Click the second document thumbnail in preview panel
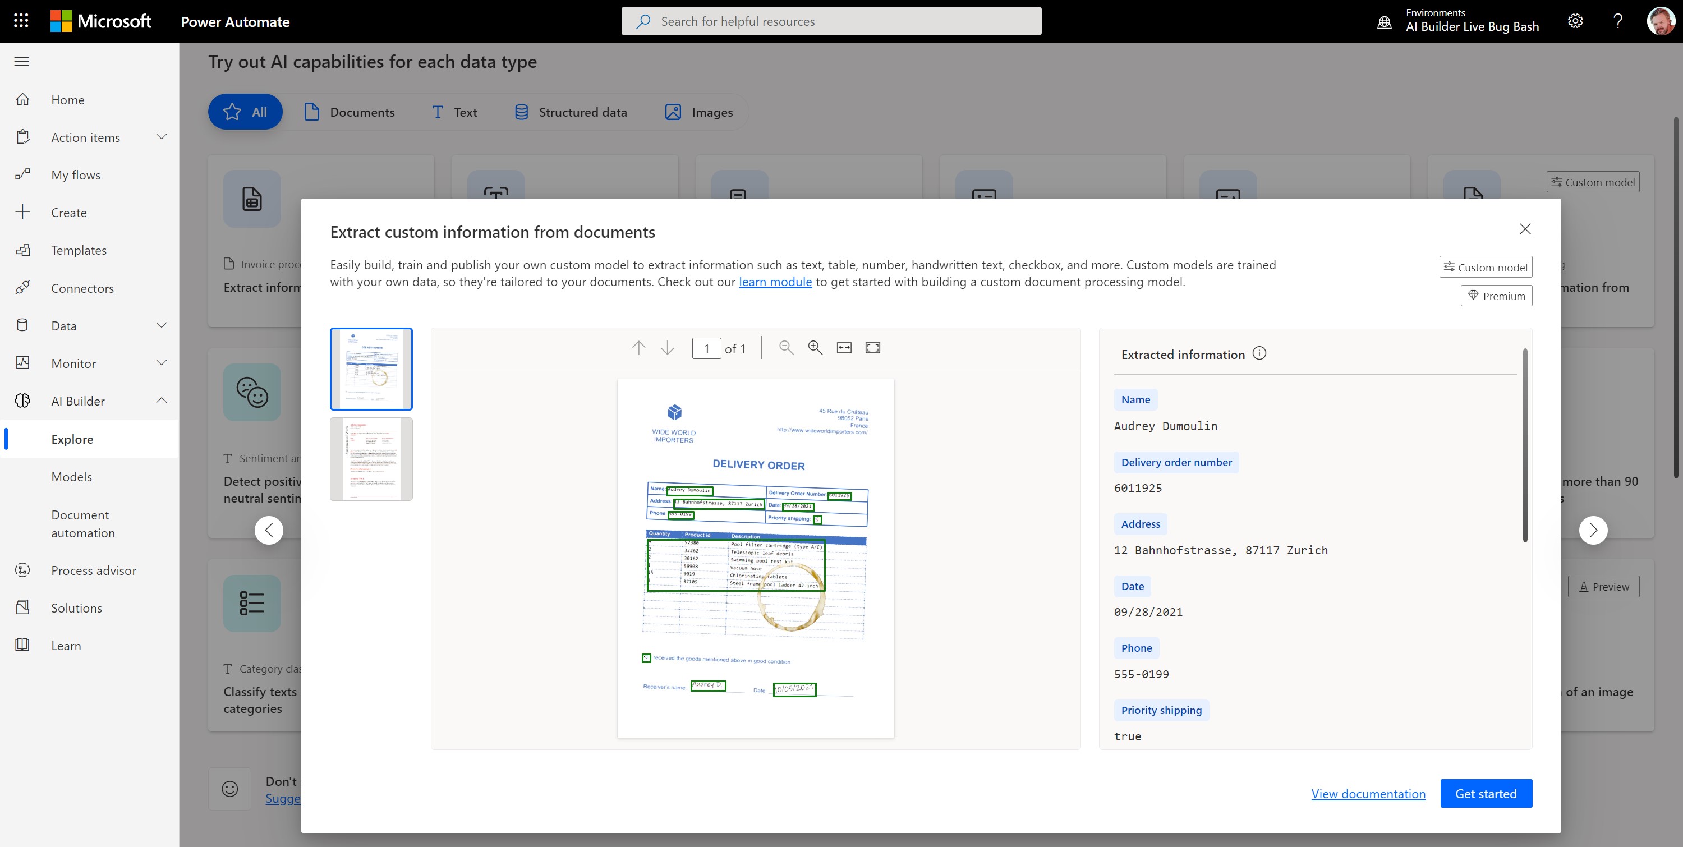 (370, 458)
